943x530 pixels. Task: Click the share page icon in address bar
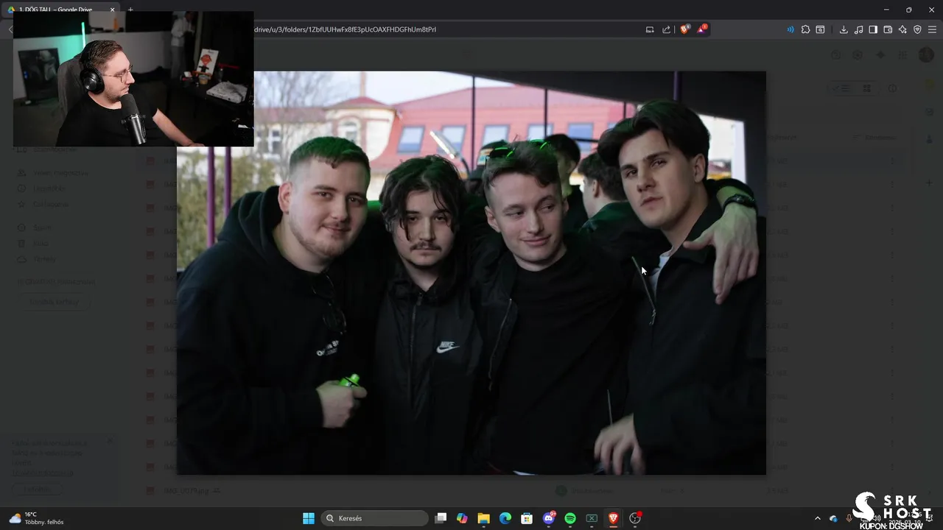tap(667, 29)
